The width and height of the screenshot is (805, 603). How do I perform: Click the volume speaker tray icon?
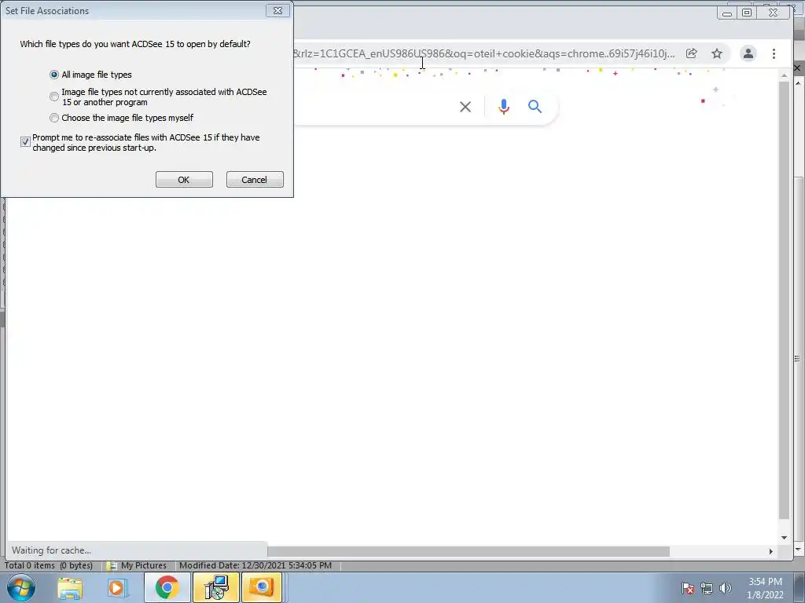click(726, 588)
